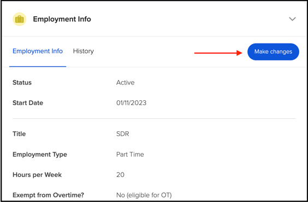This screenshot has width=308, height=202.
Task: Collapse the Employment Info section chevron
Action: [292, 19]
